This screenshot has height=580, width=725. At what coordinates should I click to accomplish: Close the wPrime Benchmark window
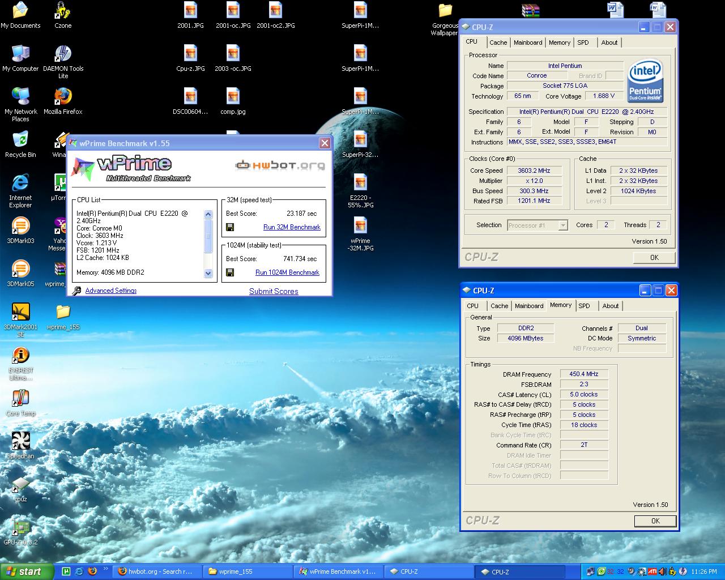click(x=325, y=143)
